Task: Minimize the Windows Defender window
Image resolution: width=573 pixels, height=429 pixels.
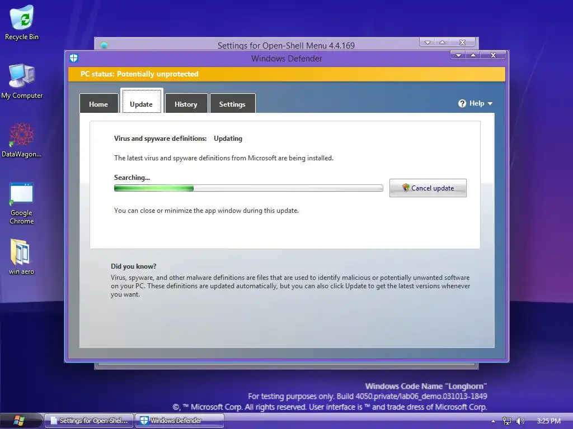Action: coord(458,55)
